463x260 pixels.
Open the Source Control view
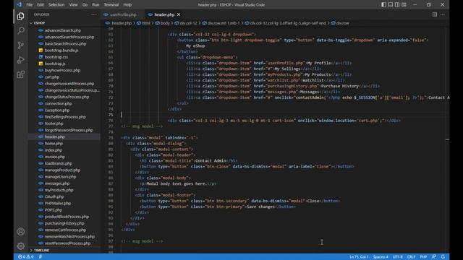pyautogui.click(x=21, y=45)
